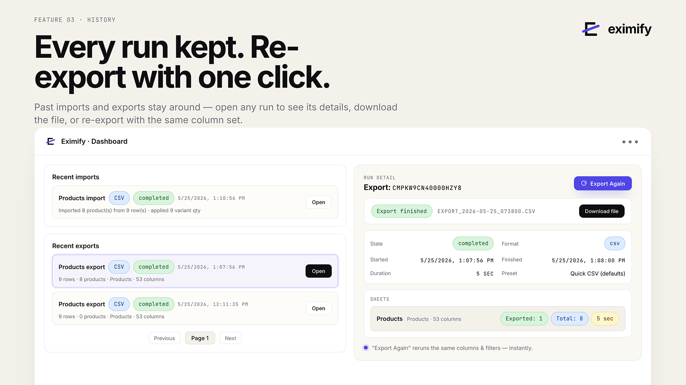Image resolution: width=686 pixels, height=385 pixels.
Task: Click the CSV badge on Products import
Action: (119, 198)
